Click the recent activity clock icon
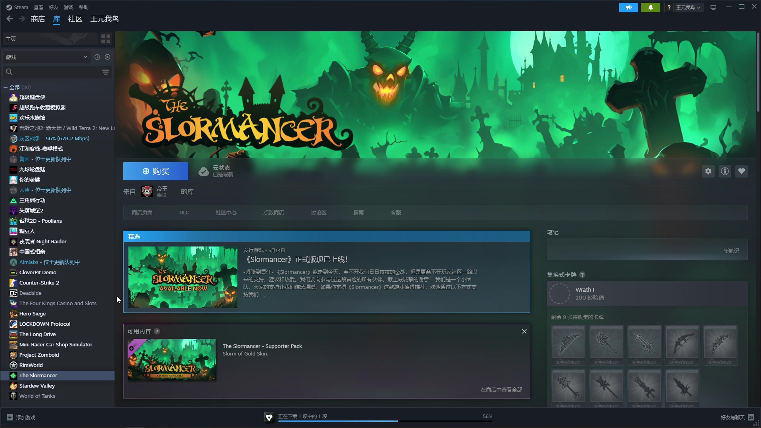The image size is (761, 428). pos(97,57)
